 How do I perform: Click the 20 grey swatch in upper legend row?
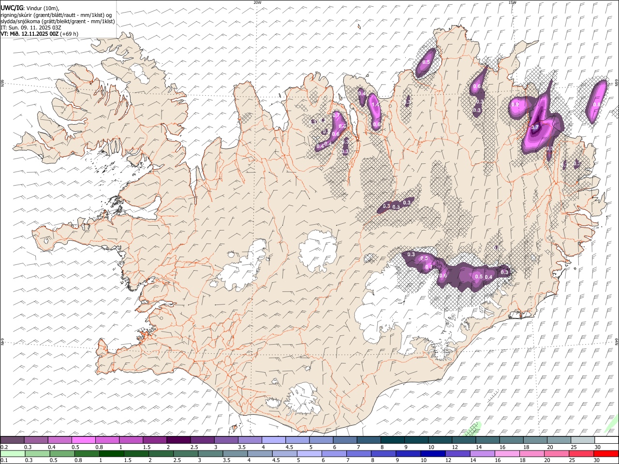click(559, 440)
